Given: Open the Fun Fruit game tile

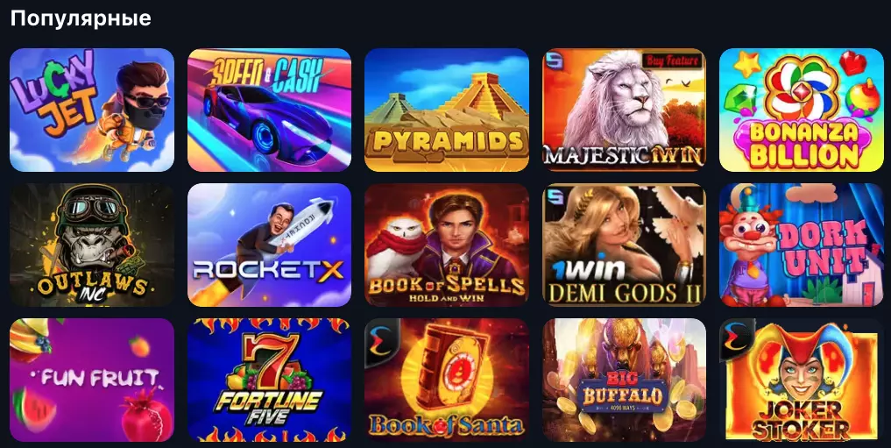Looking at the screenshot, I should pos(92,380).
